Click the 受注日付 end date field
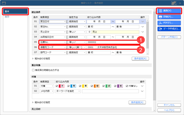The image size is (184, 115). 127,22
